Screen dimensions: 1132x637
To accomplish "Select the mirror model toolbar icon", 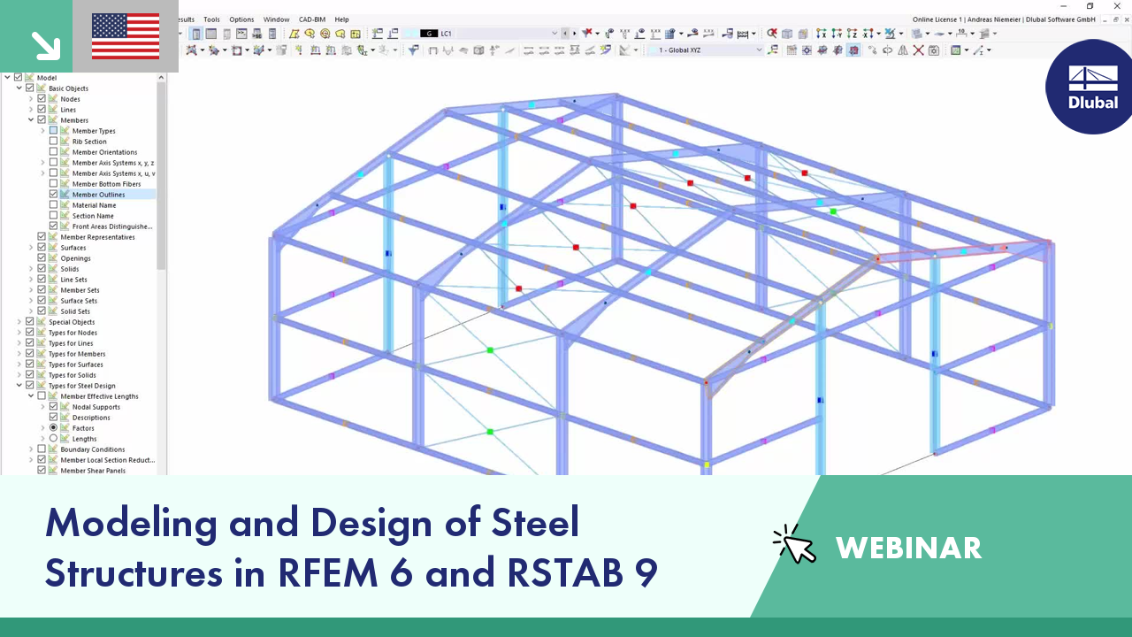I will tap(902, 50).
